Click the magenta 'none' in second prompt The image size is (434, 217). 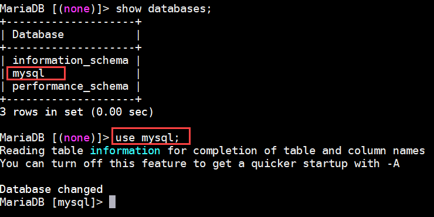pyautogui.click(x=77, y=138)
